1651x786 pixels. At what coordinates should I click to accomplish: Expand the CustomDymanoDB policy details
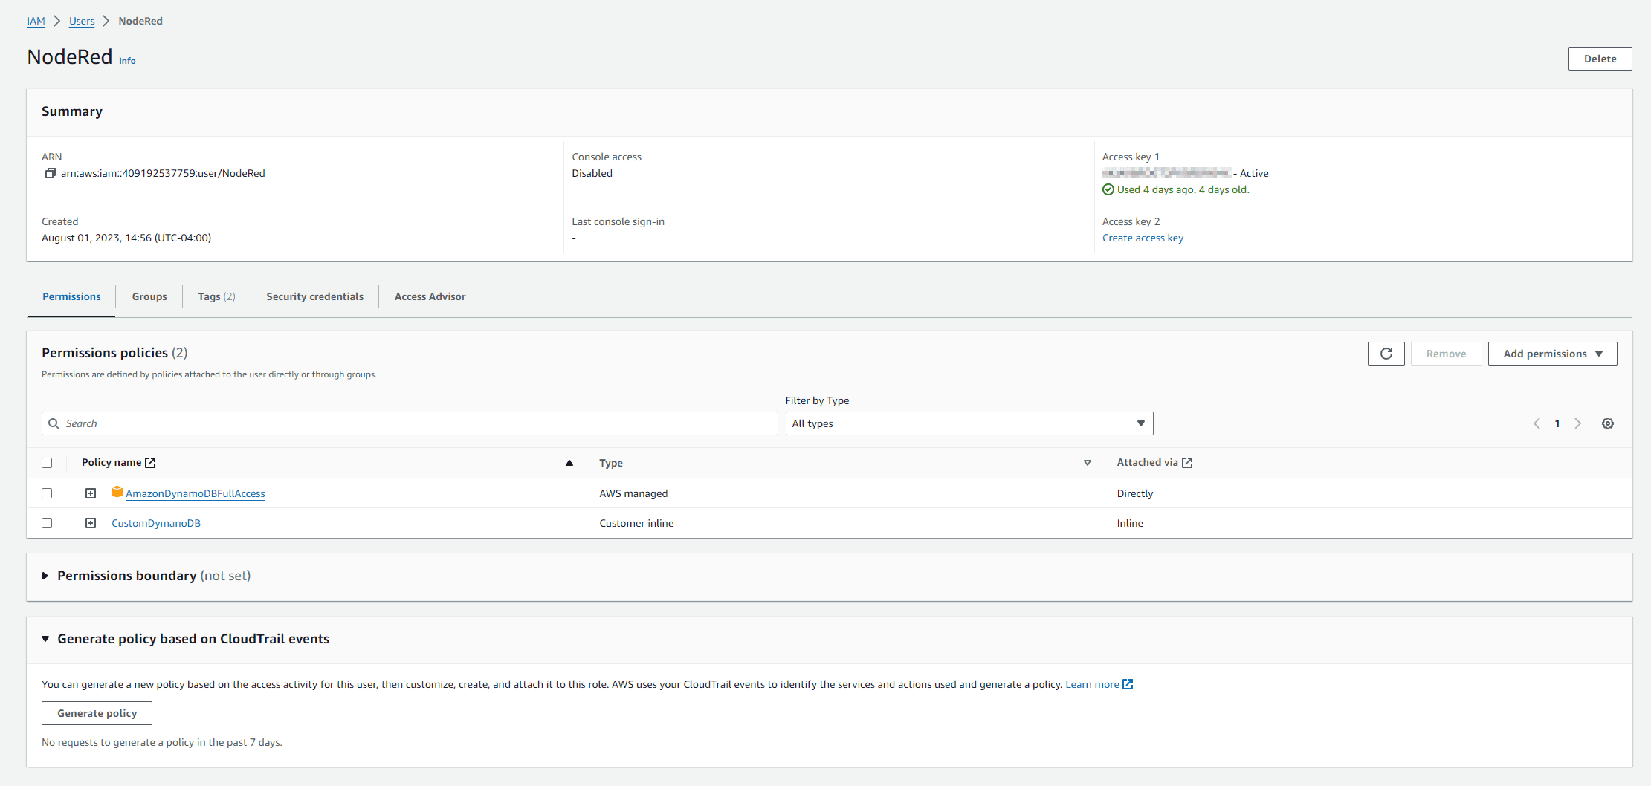tap(90, 523)
